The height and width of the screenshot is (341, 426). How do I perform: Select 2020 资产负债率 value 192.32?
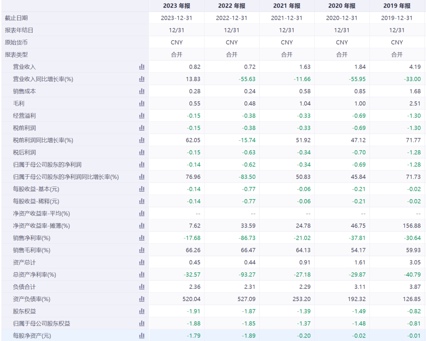pos(357,299)
